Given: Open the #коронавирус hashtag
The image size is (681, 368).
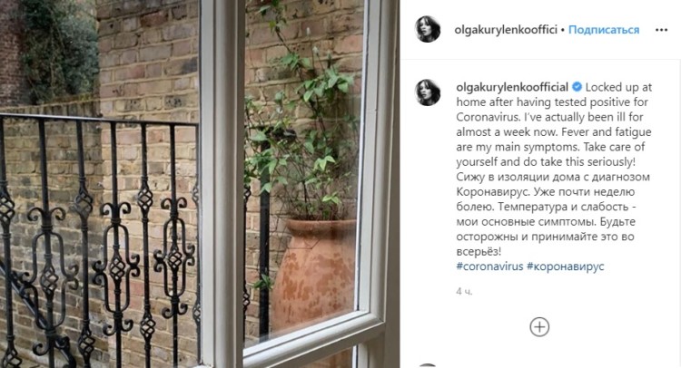Looking at the screenshot, I should pos(565,266).
